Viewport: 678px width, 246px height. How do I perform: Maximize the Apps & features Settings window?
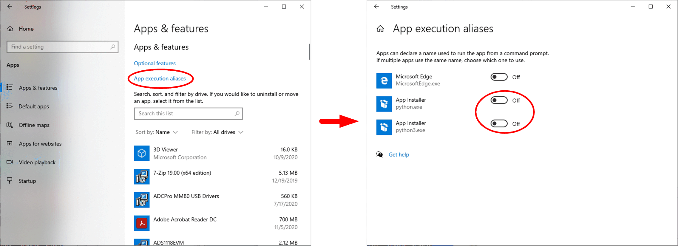click(x=284, y=7)
